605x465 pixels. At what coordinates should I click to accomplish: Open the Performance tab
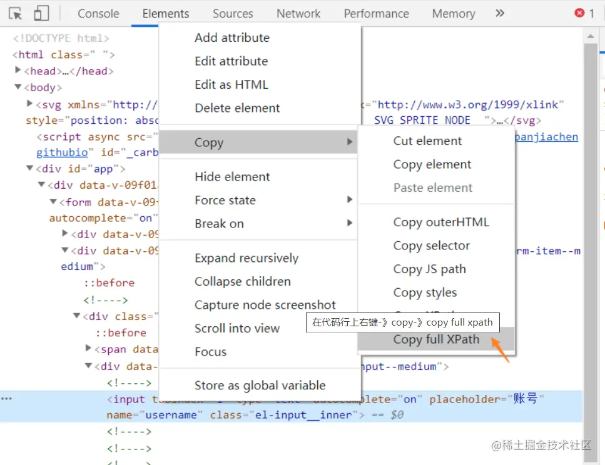coord(376,14)
